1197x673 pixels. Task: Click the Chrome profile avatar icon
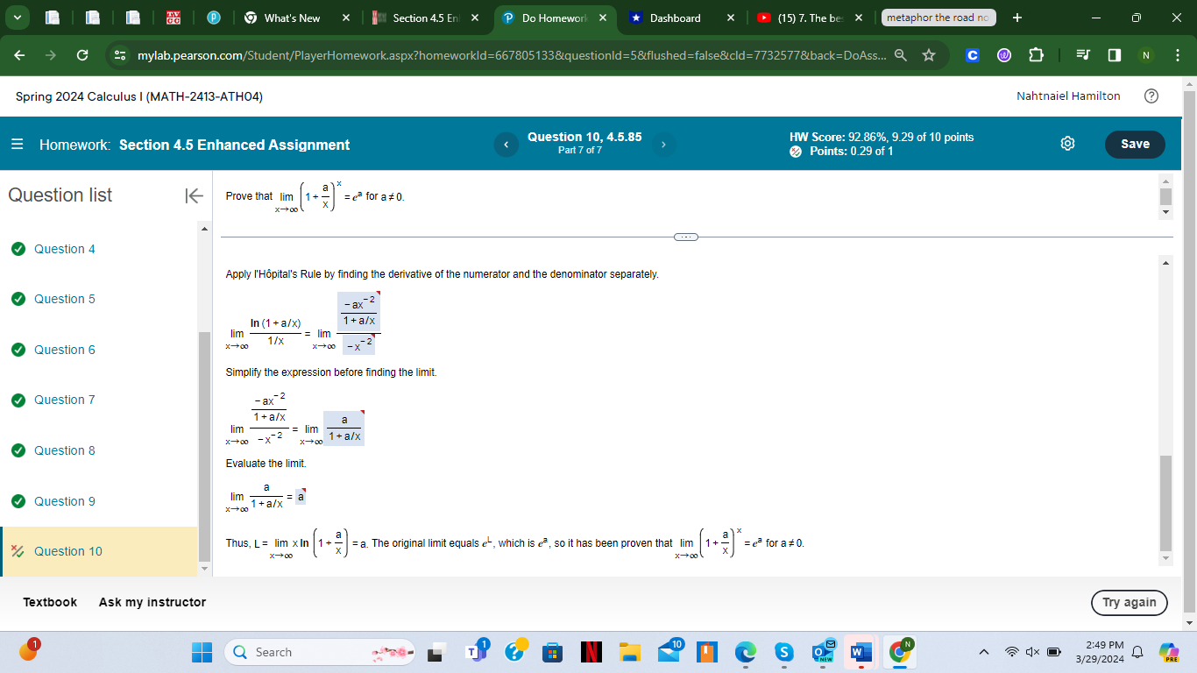1145,54
